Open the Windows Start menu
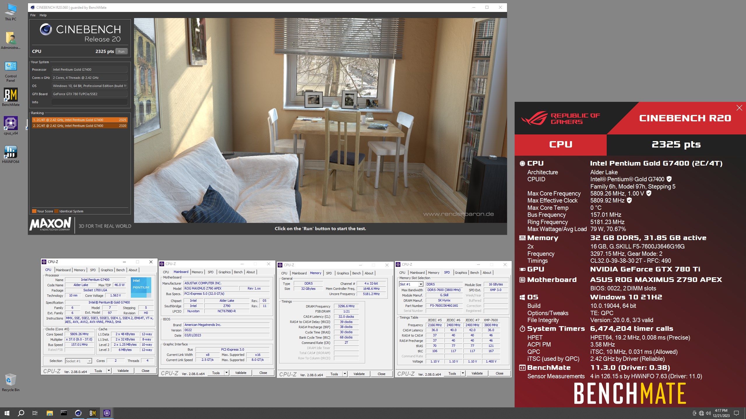The image size is (746, 419). point(7,413)
